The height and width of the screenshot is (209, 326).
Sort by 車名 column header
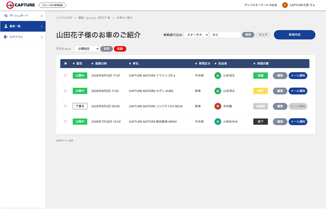pos(134,64)
